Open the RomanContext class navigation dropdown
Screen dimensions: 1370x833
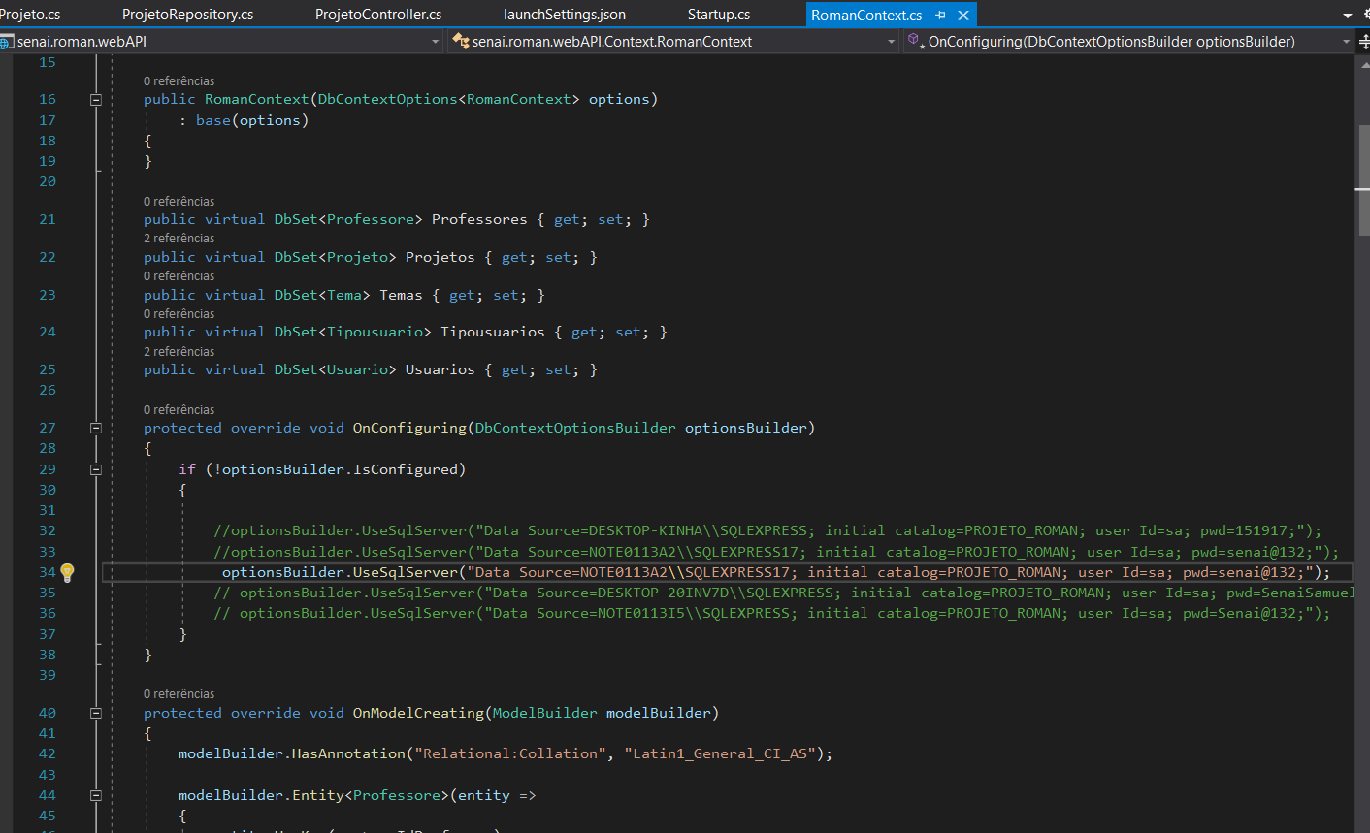click(x=673, y=42)
